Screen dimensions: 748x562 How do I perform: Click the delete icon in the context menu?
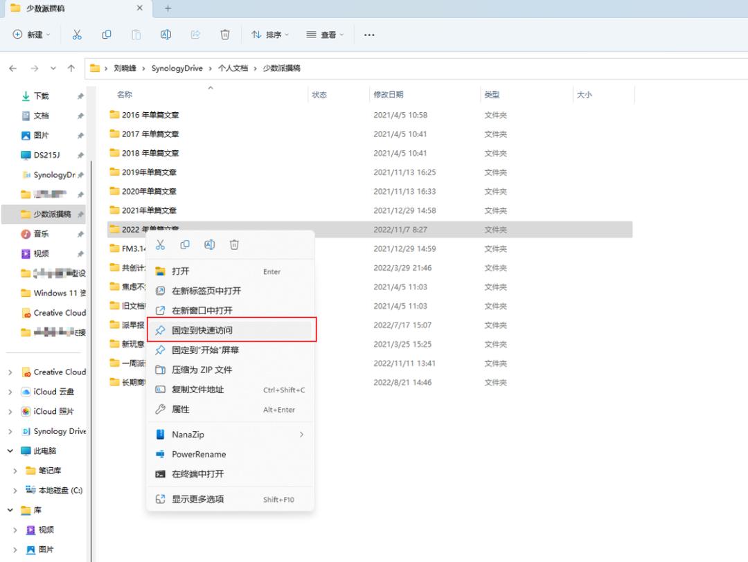click(234, 245)
